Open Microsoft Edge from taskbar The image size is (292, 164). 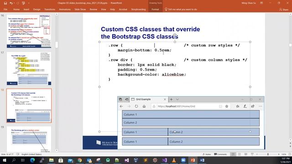32,160
